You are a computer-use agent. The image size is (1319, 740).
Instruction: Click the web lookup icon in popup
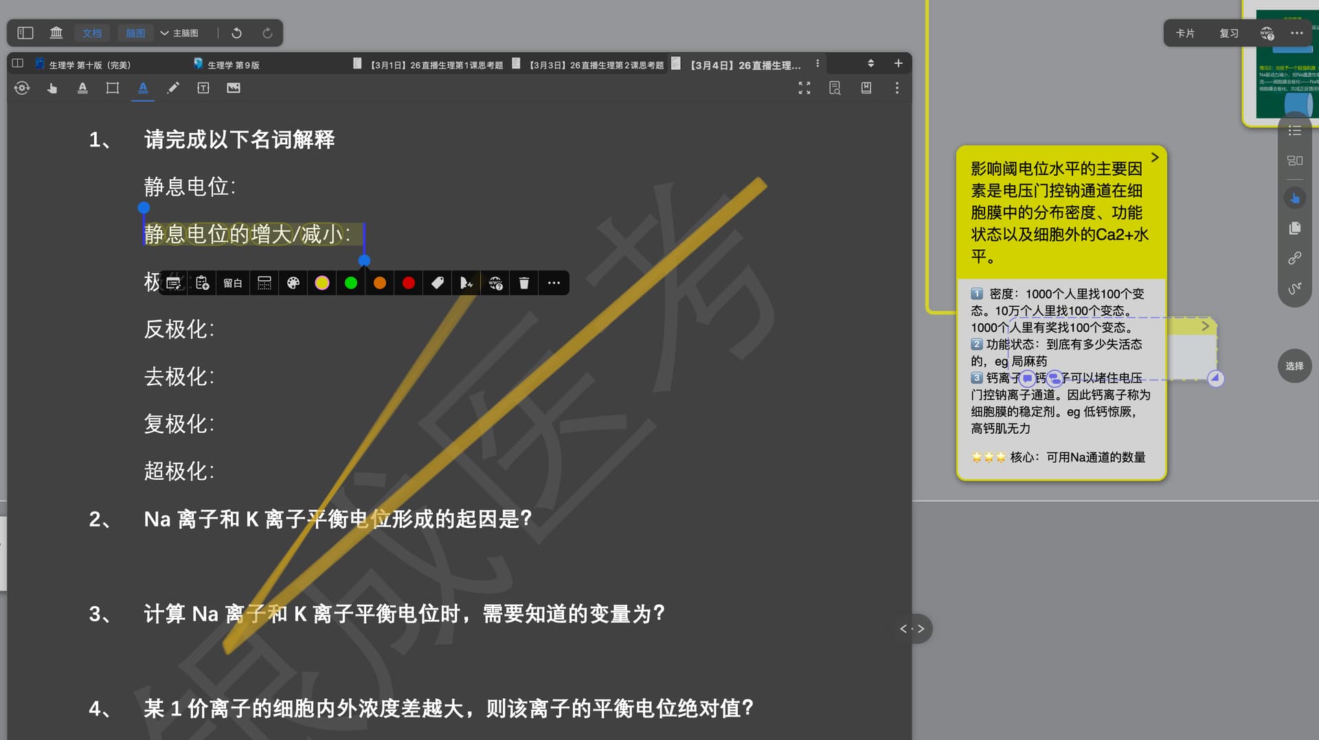pos(495,283)
